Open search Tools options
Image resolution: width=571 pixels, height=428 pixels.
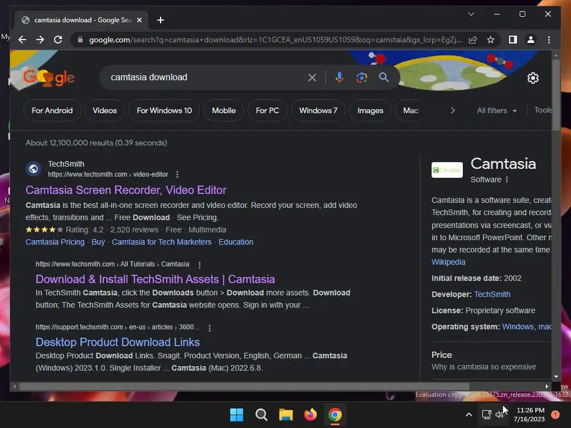(x=543, y=110)
